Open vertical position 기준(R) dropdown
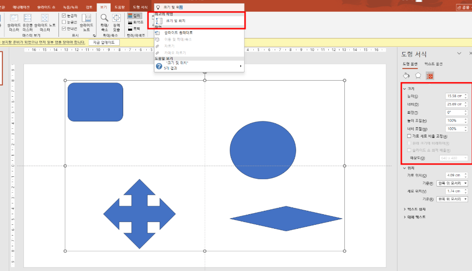 point(452,199)
